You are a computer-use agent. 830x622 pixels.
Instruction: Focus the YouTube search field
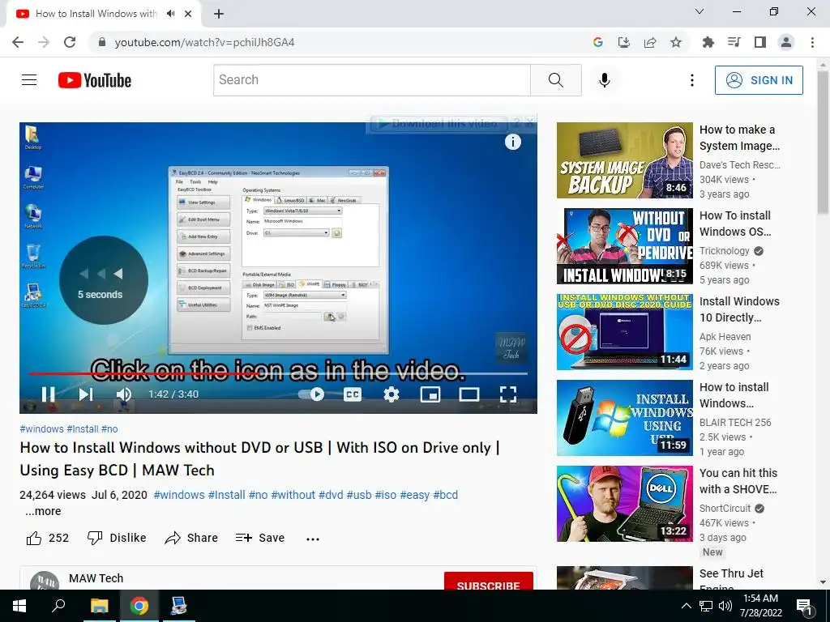pyautogui.click(x=372, y=80)
